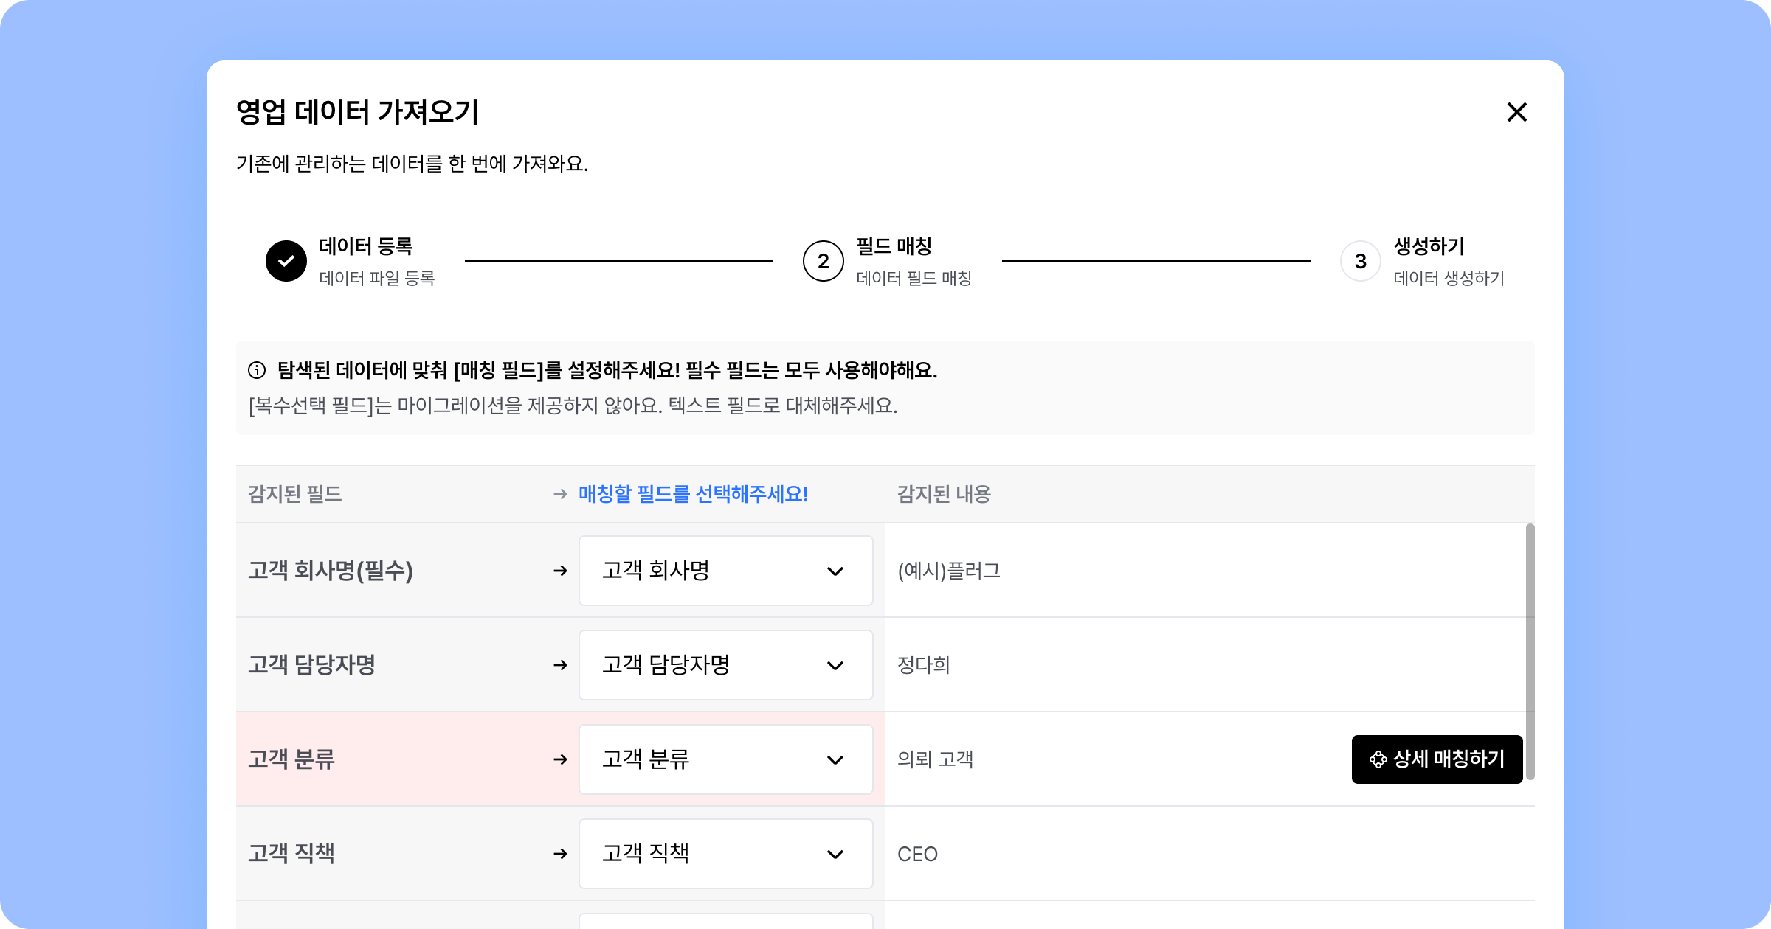
Task: Click the step 2 circle icon
Action: [x=823, y=261]
